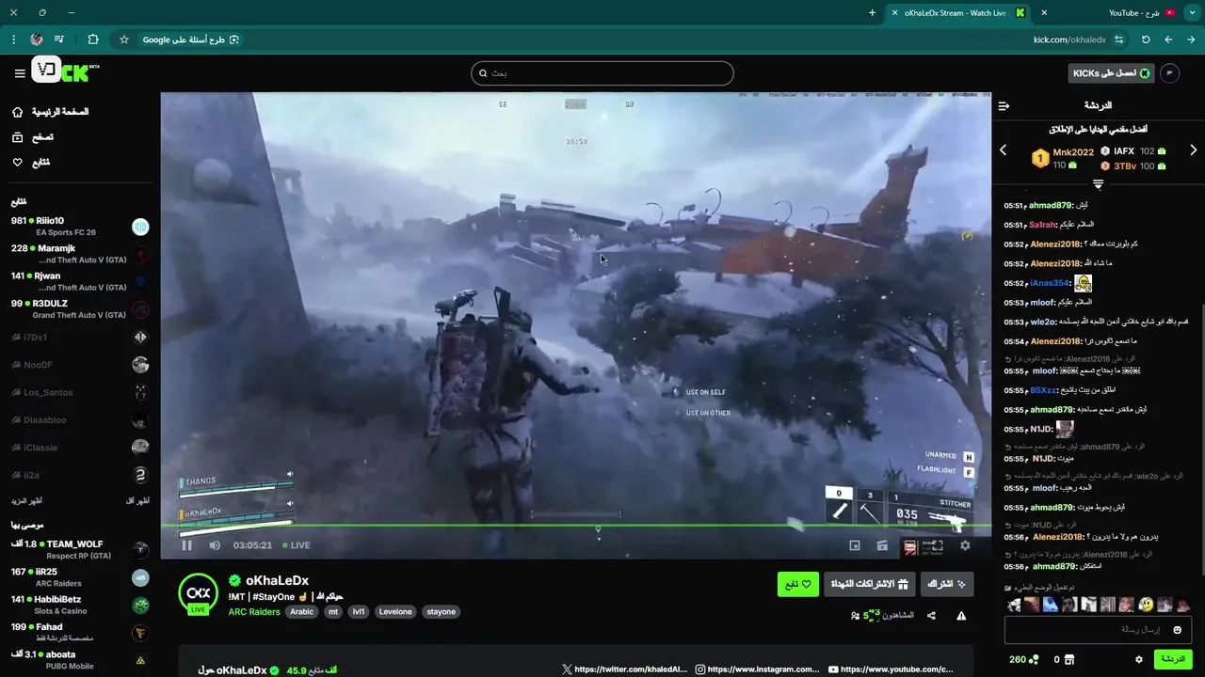Open the ARC Raiders category link
Viewport: 1205px width, 677px height.
[253, 611]
